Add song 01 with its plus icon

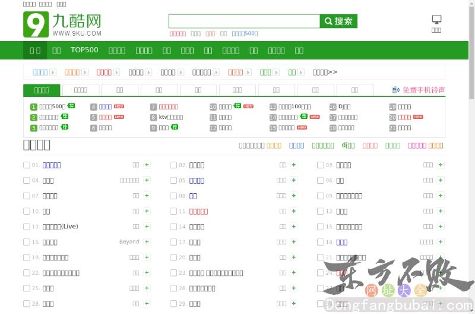(x=147, y=165)
